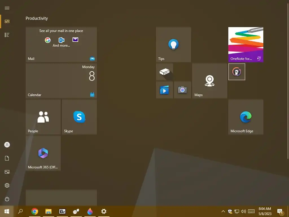The image size is (289, 217).
Task: Open the Action Center notifications icon
Action: tap(280, 211)
